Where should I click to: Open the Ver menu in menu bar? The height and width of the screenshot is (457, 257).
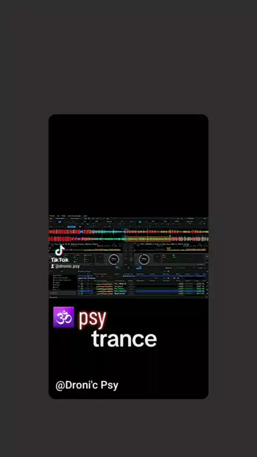tap(58, 216)
